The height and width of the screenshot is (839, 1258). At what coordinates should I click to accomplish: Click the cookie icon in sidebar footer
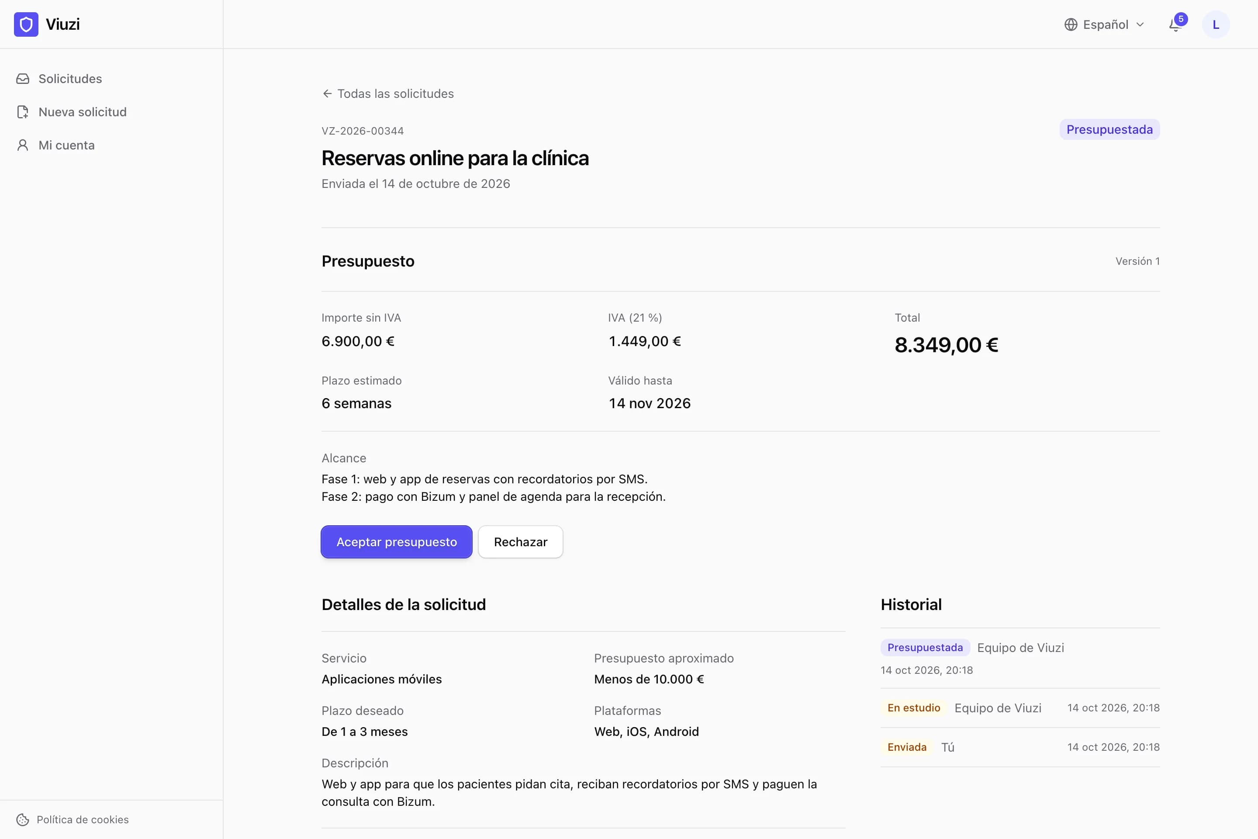click(x=22, y=819)
